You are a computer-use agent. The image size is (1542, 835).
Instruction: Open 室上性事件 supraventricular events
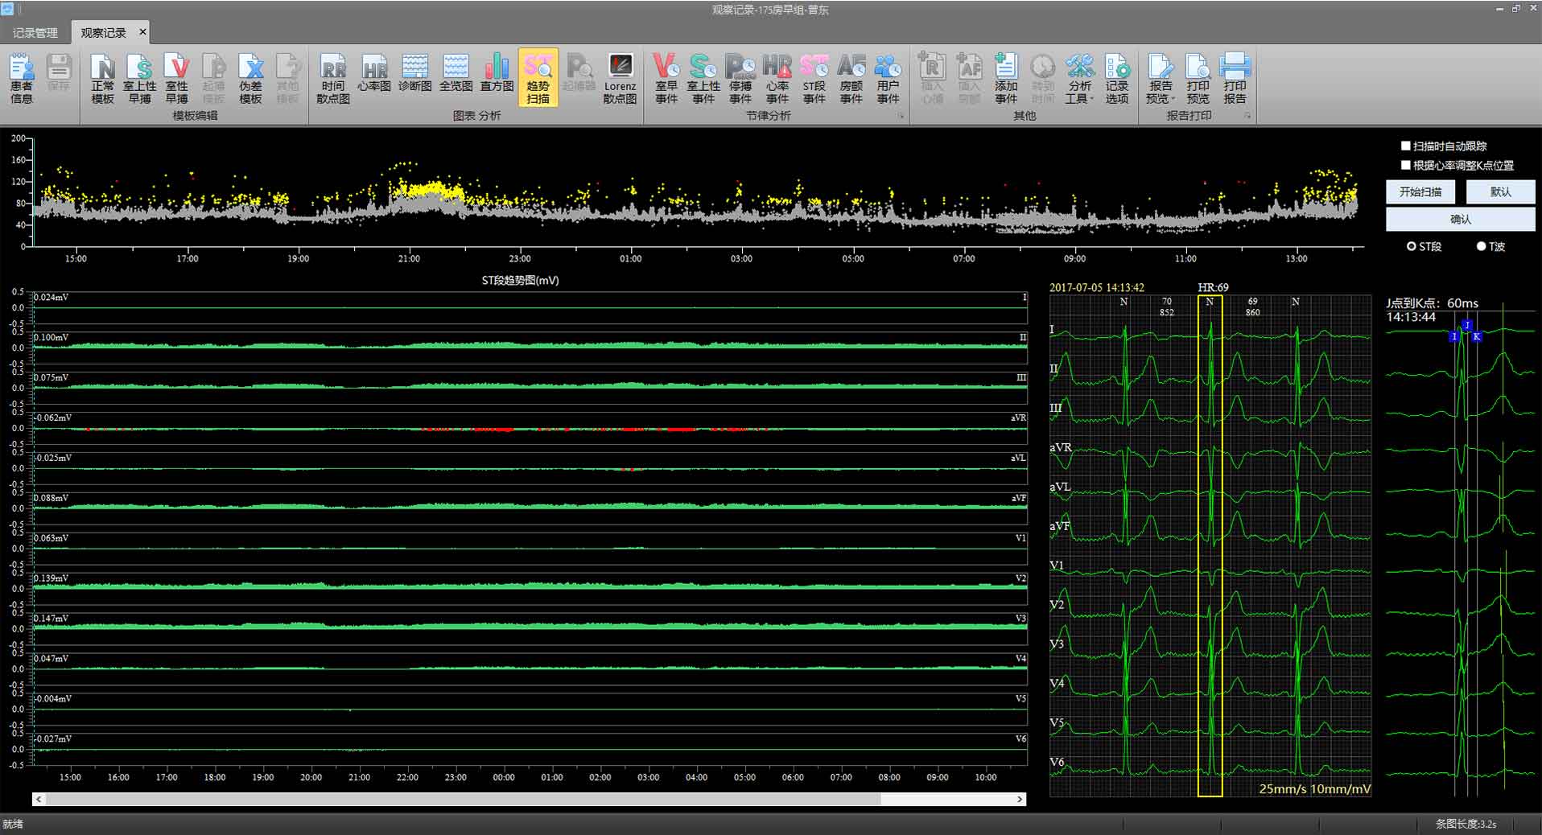(703, 79)
